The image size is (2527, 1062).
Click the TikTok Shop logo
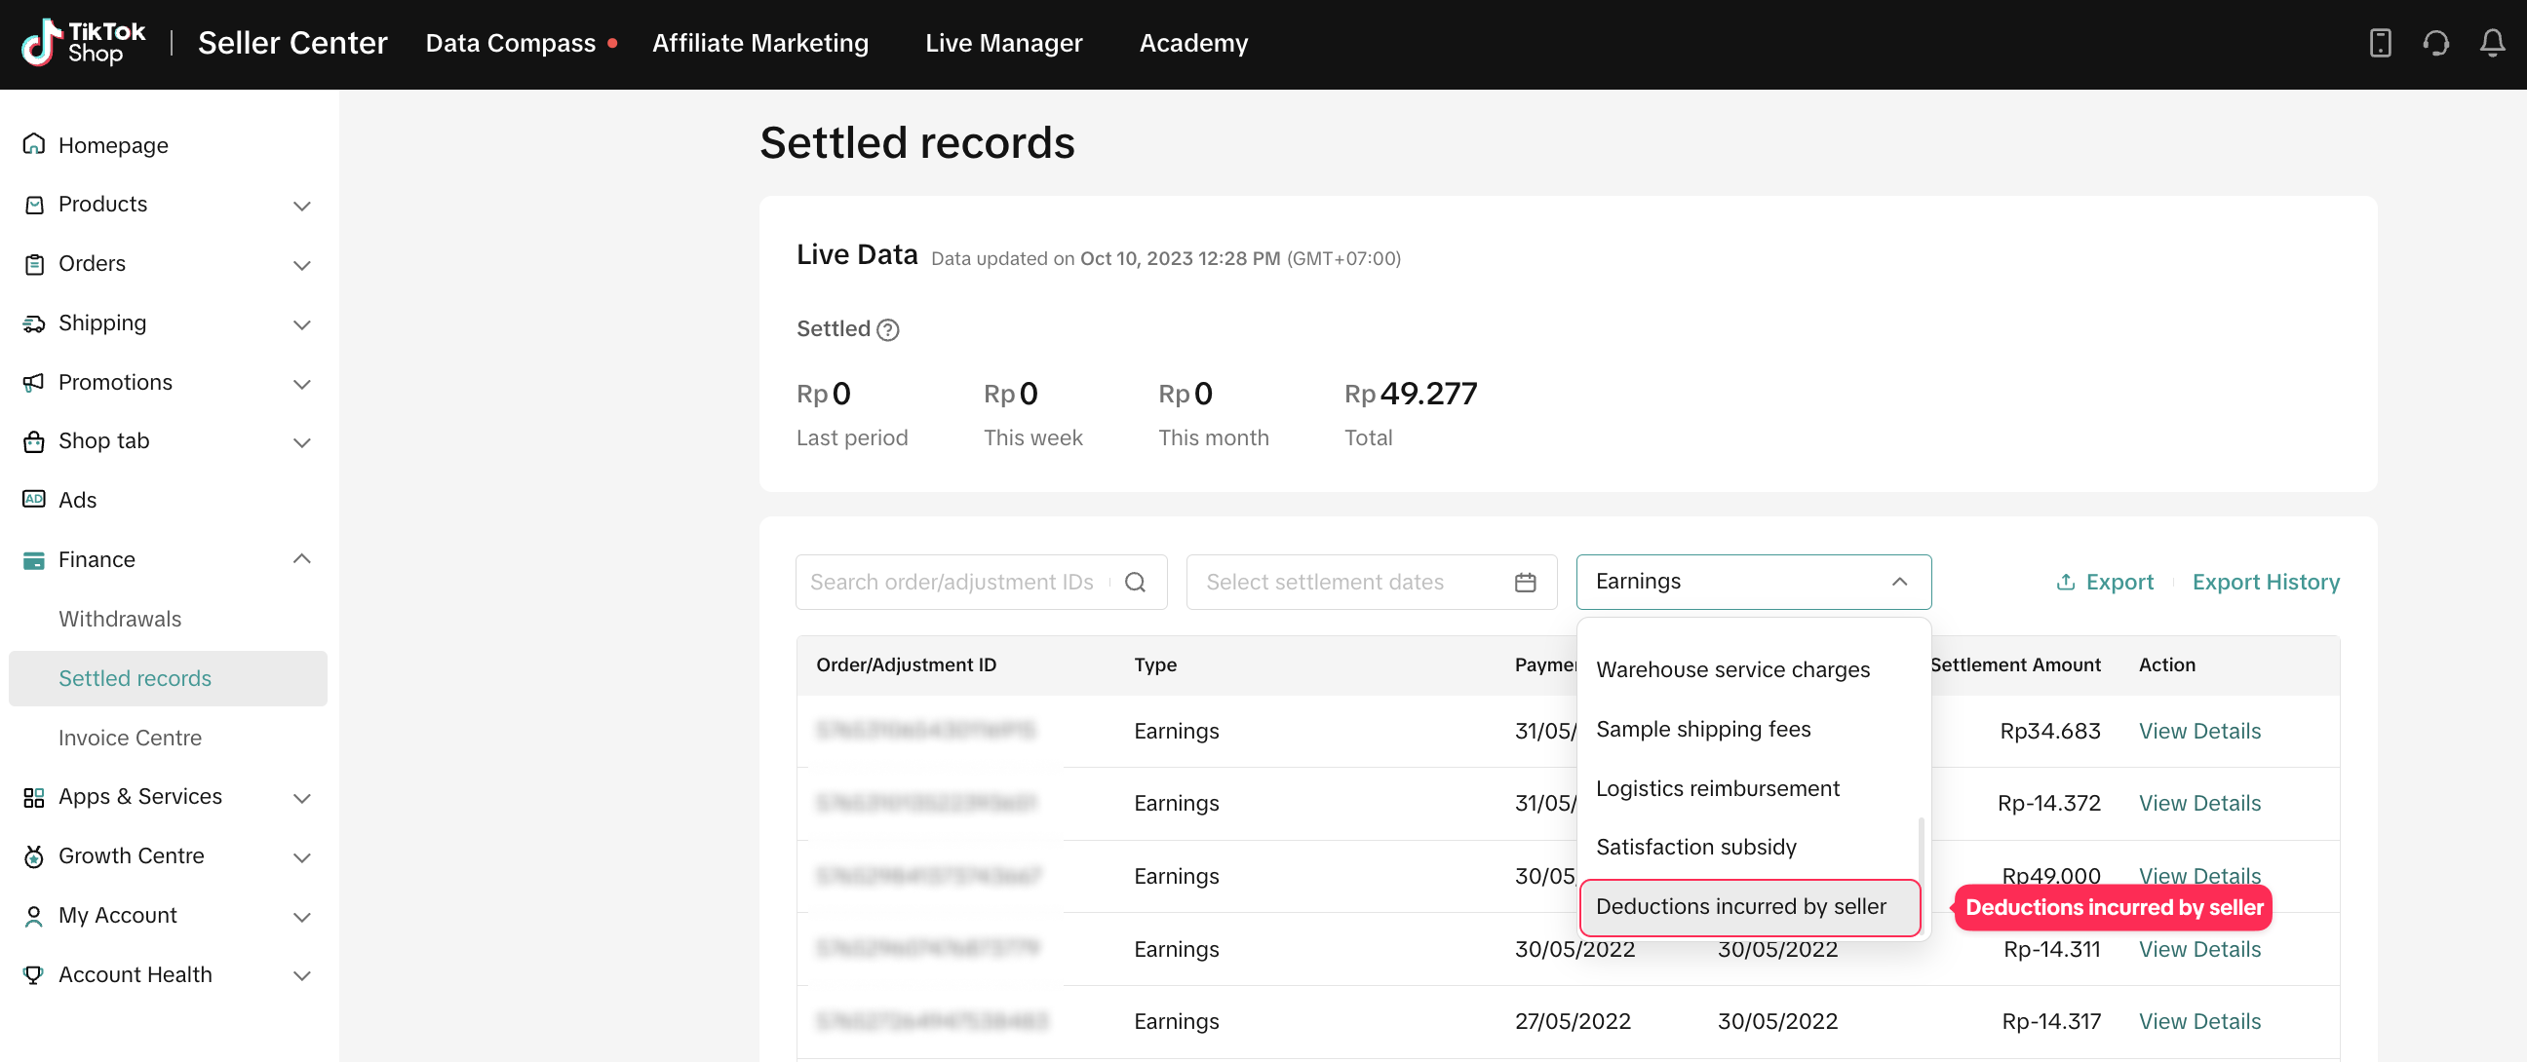pos(85,43)
